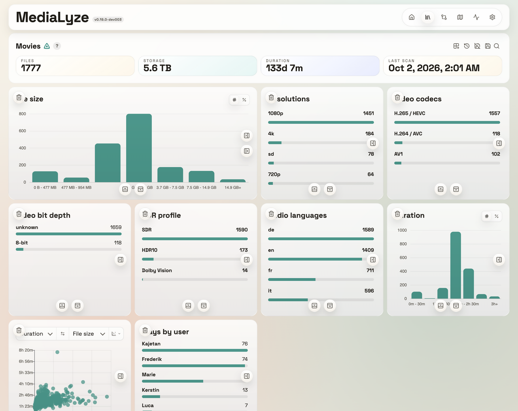Delete the Audio languages card
Image resolution: width=518 pixels, height=411 pixels.
272,214
